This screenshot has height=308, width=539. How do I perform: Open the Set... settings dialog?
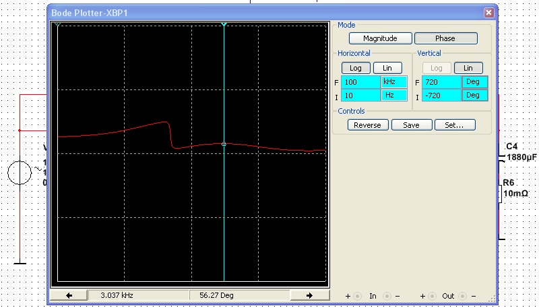(x=455, y=125)
